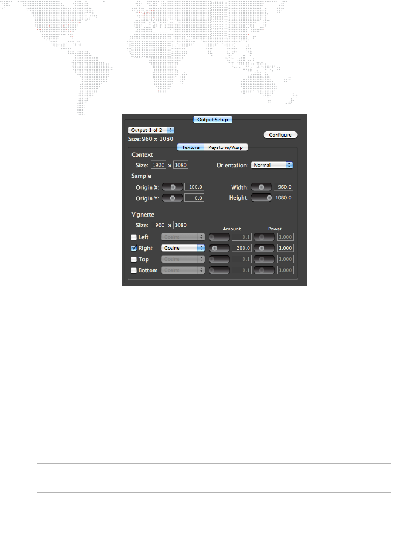
Task: Click the Configure button
Action: 281,135
